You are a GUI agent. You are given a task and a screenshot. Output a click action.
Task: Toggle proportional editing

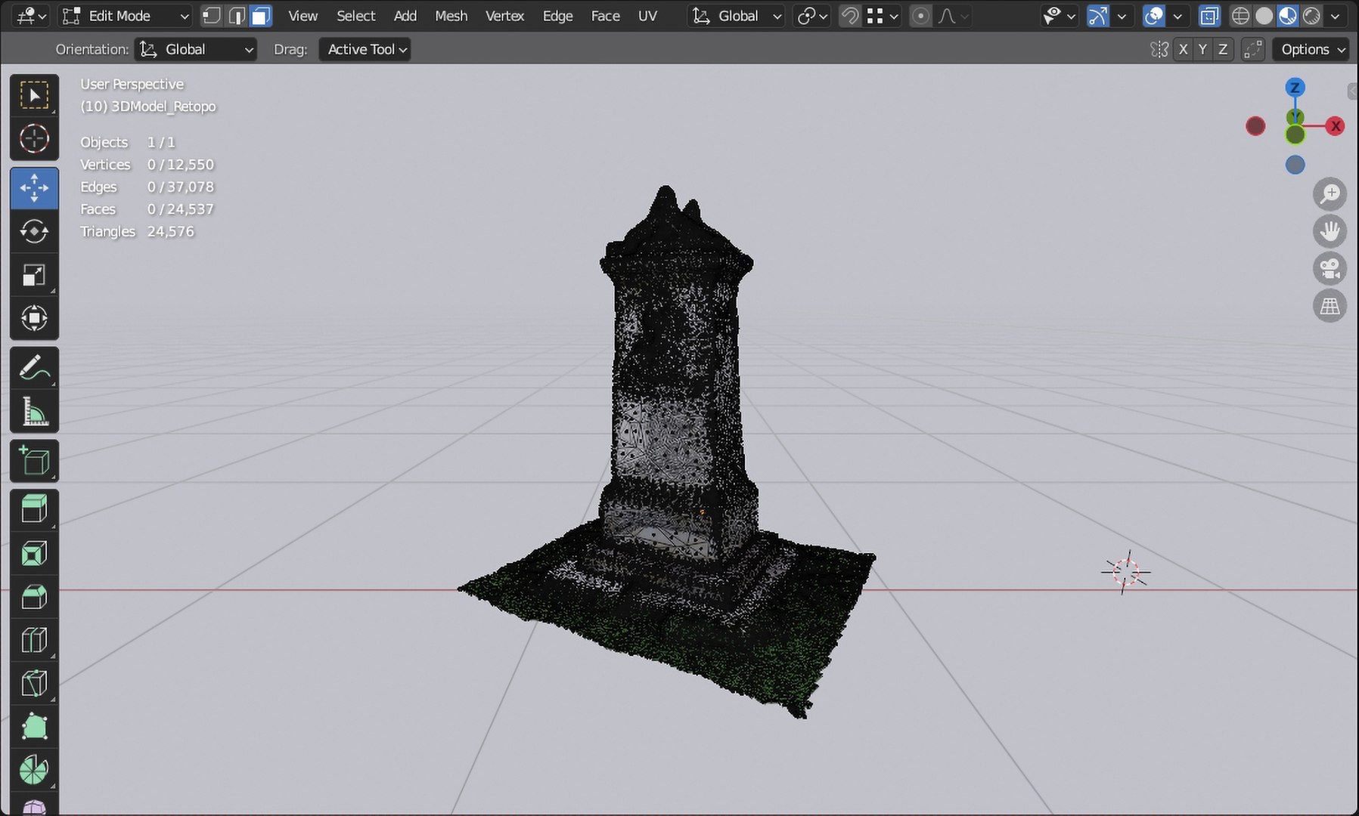click(x=920, y=16)
